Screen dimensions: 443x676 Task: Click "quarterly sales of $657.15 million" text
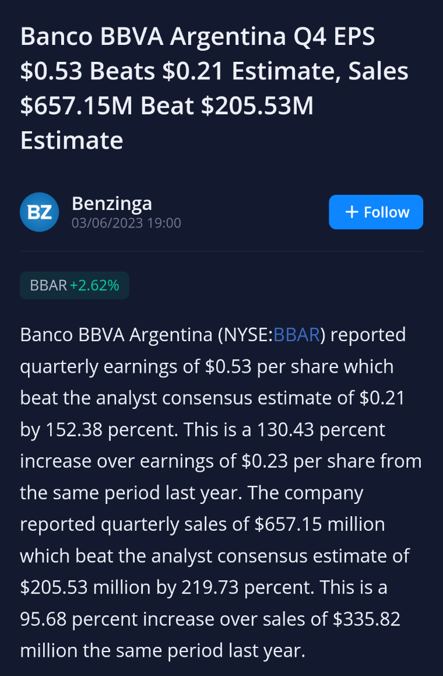click(242, 525)
